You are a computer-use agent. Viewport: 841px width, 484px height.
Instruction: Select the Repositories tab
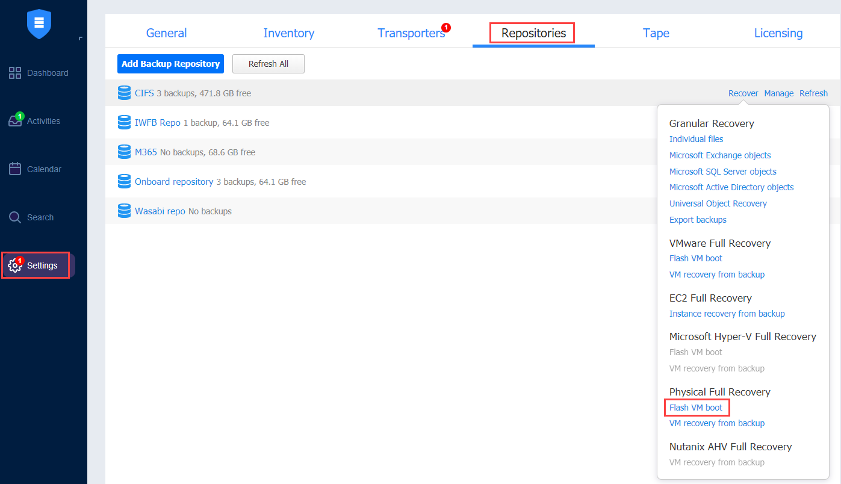click(533, 33)
